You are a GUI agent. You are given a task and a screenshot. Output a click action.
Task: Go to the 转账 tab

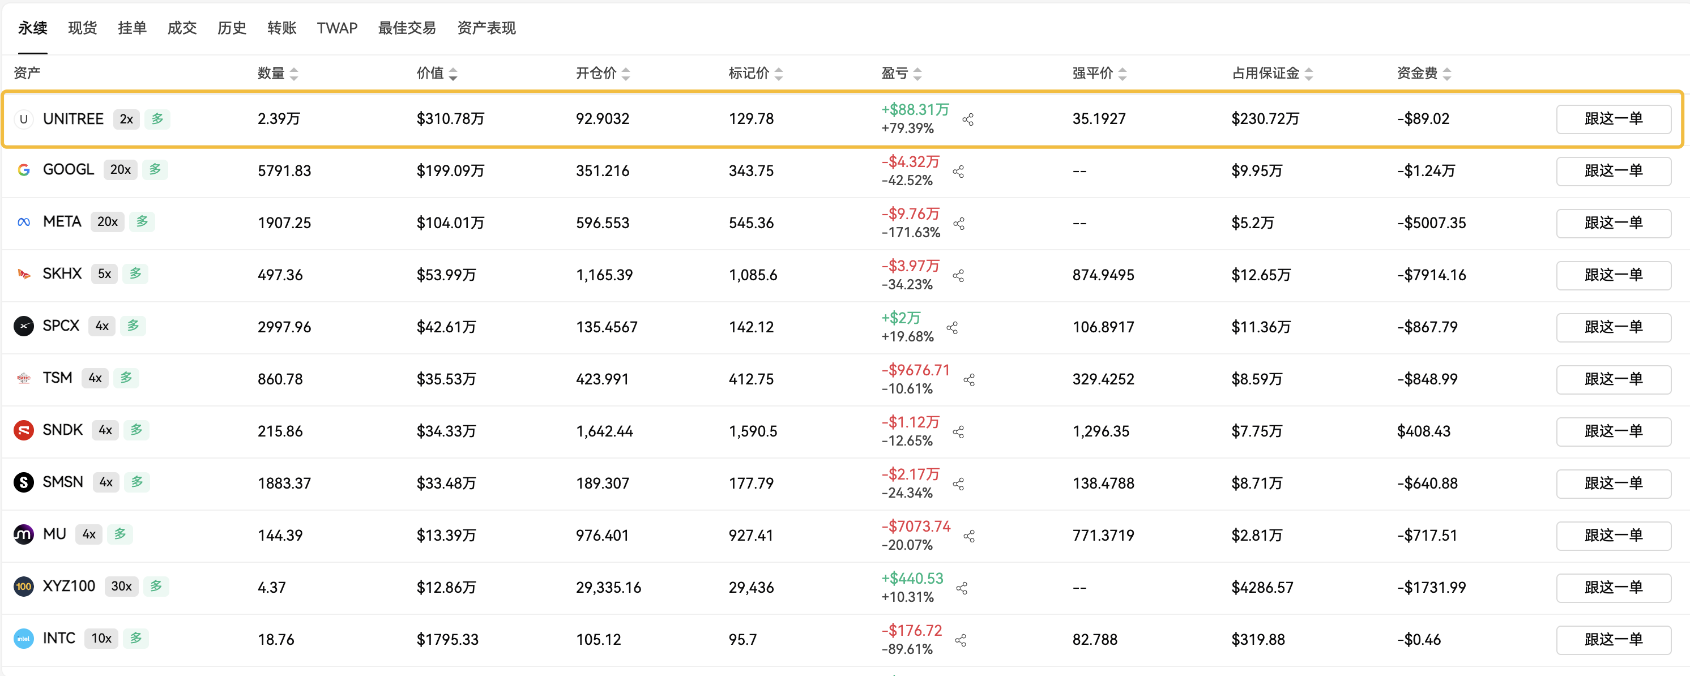[x=281, y=28]
